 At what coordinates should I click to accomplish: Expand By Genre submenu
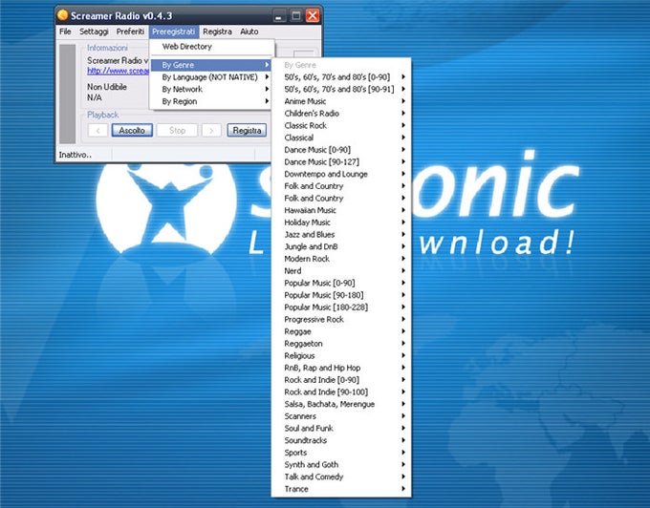pos(211,65)
